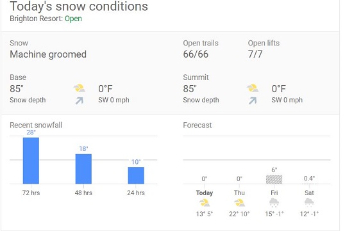The width and height of the screenshot is (345, 231).
Task: Select the Thu forecast label
Action: pyautogui.click(x=239, y=193)
